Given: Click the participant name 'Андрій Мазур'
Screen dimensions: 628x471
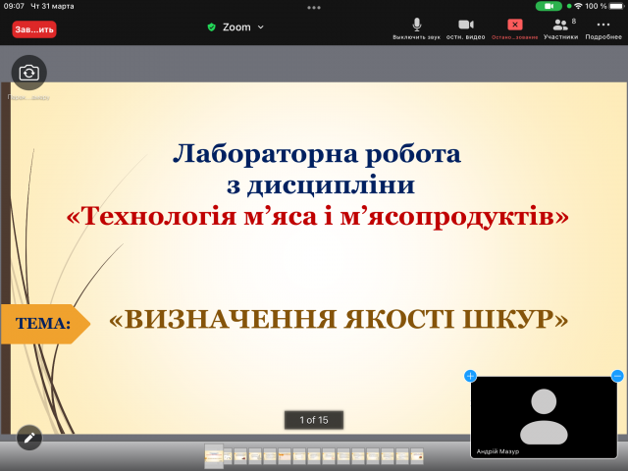Looking at the screenshot, I should point(497,451).
